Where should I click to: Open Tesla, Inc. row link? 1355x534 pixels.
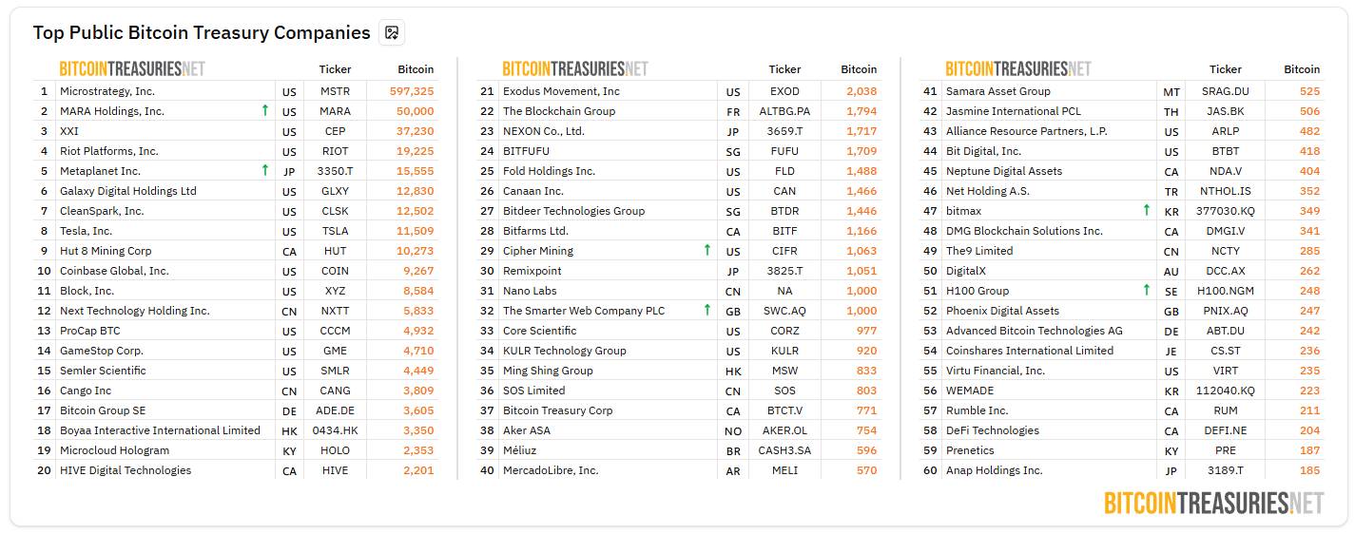[x=86, y=231]
